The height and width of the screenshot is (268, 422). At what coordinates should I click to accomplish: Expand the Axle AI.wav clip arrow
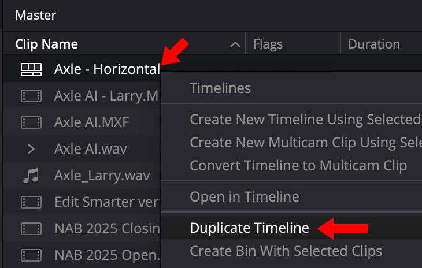(31, 149)
